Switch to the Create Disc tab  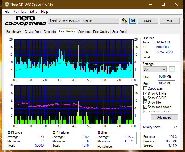click(33, 32)
